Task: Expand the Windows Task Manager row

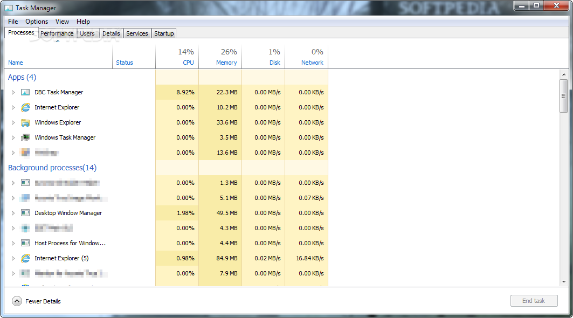Action: [13, 138]
